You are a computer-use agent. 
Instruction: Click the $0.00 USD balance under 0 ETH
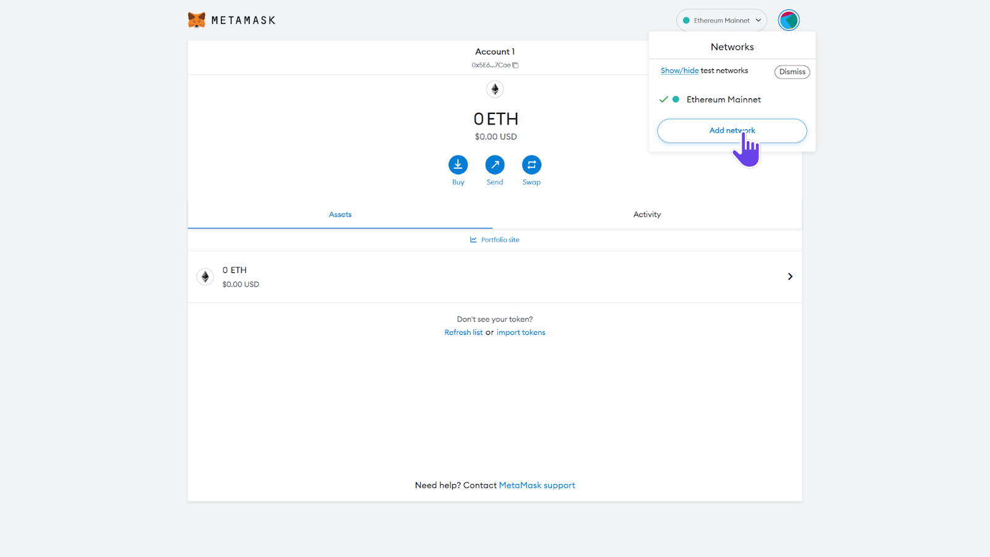tap(496, 137)
